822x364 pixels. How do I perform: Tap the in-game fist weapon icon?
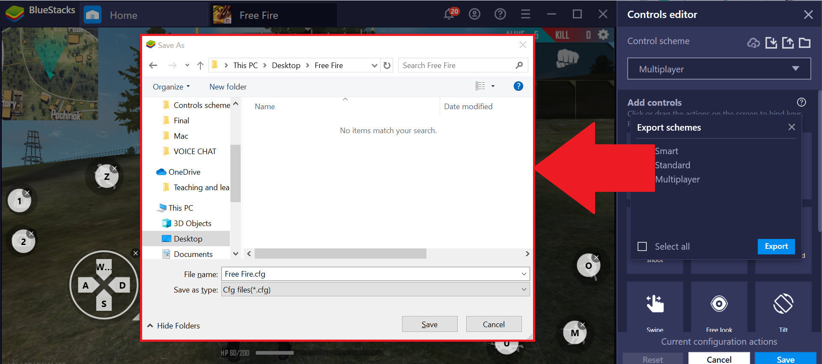point(567,58)
